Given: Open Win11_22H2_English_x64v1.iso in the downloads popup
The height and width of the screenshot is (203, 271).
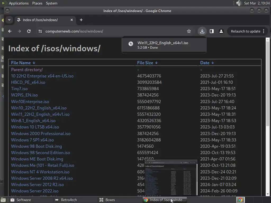Looking at the screenshot, I should (163, 43).
